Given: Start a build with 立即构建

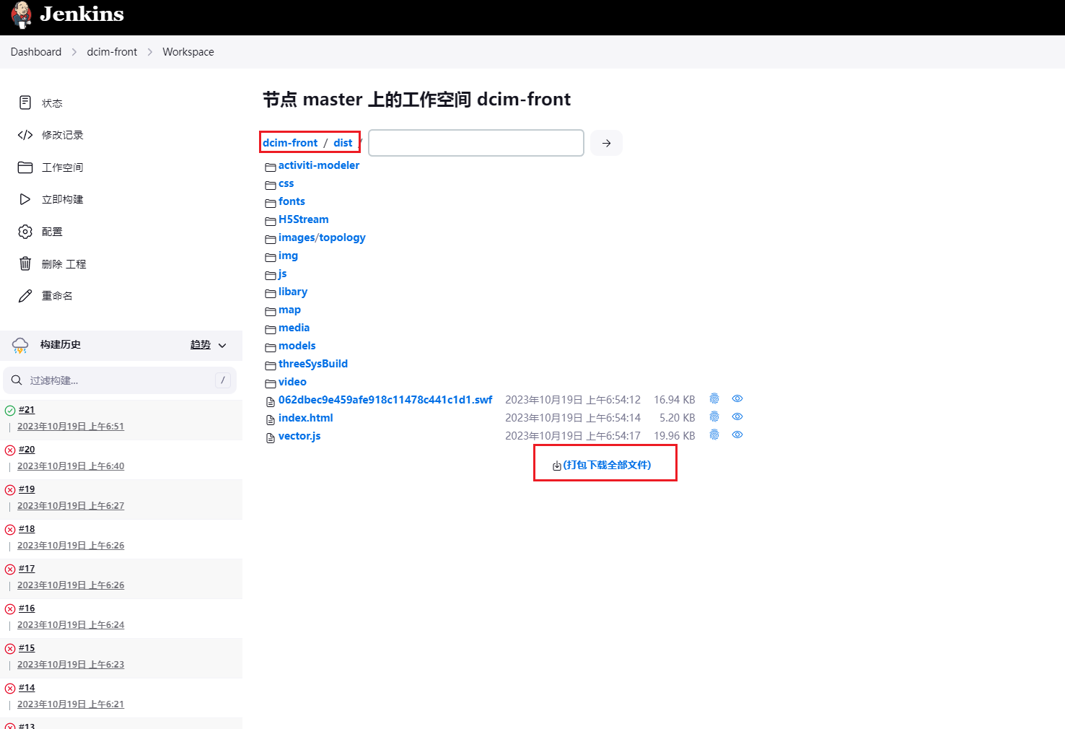Looking at the screenshot, I should [x=63, y=199].
